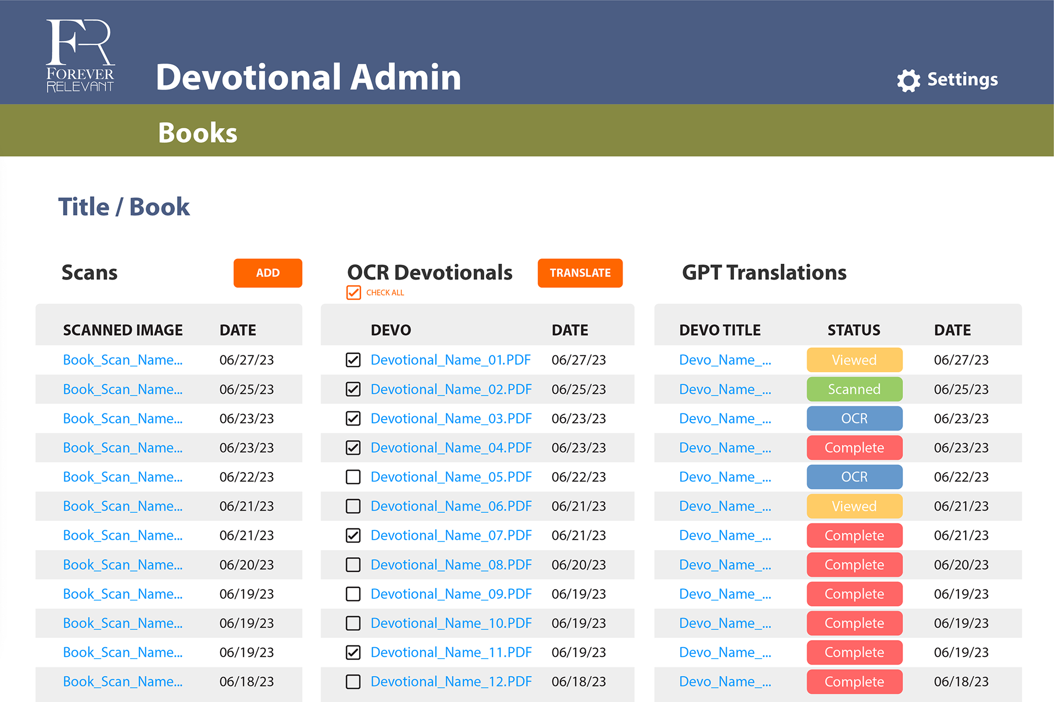
Task: Click the green Scanned status badge
Action: [x=854, y=389]
